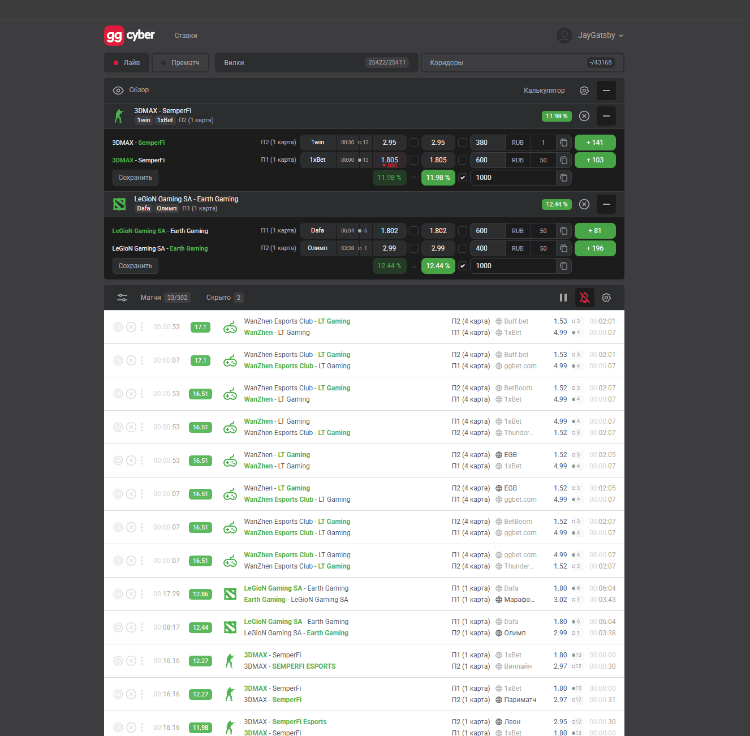
Task: Collapse the Калькулятор panel
Action: [x=606, y=91]
